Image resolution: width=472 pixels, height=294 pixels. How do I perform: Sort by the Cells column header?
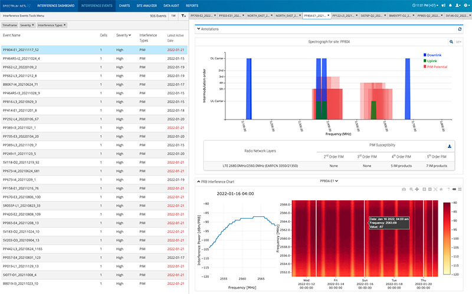pos(104,35)
